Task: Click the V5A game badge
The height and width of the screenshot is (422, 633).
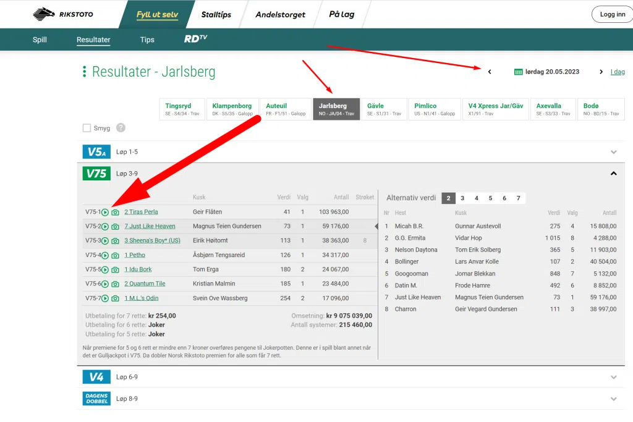Action: click(x=96, y=152)
